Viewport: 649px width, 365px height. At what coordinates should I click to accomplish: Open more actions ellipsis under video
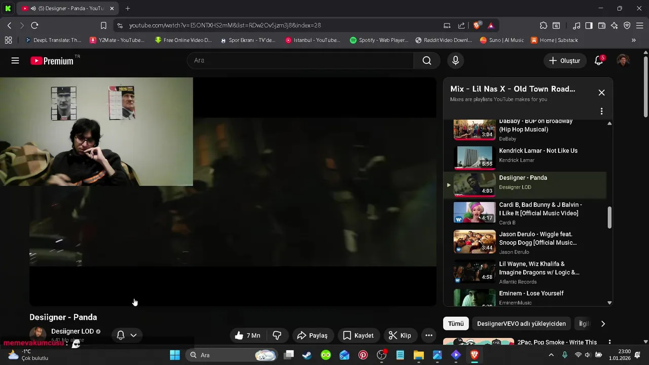click(x=428, y=335)
